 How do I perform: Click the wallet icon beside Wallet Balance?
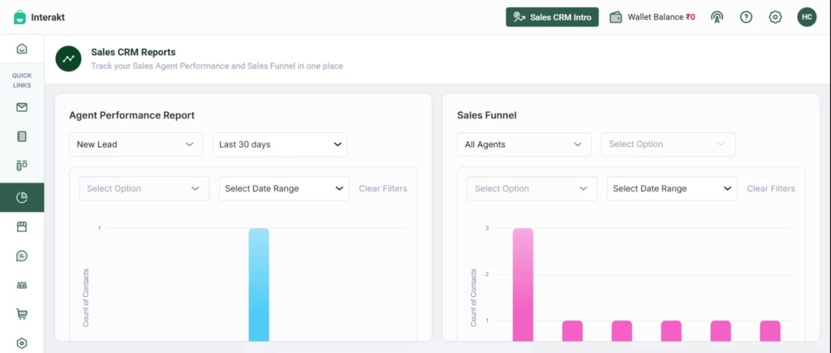[x=616, y=17]
